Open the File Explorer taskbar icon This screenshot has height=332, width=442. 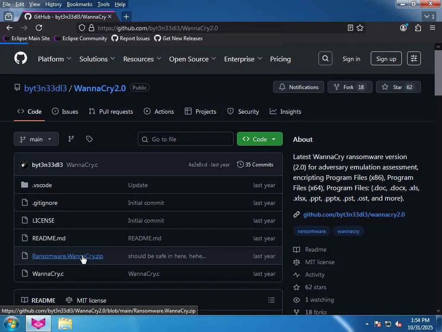pyautogui.click(x=65, y=323)
